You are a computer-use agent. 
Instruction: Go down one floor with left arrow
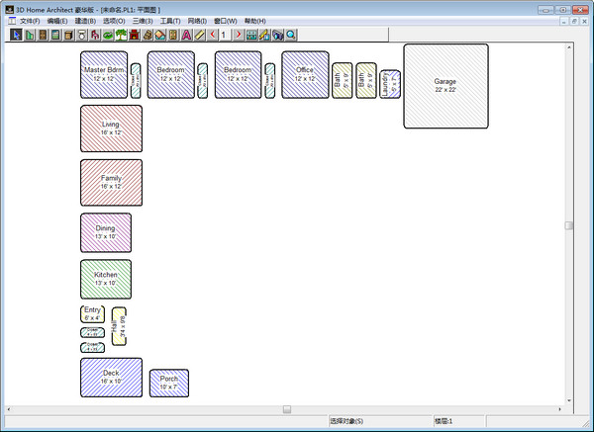click(213, 35)
